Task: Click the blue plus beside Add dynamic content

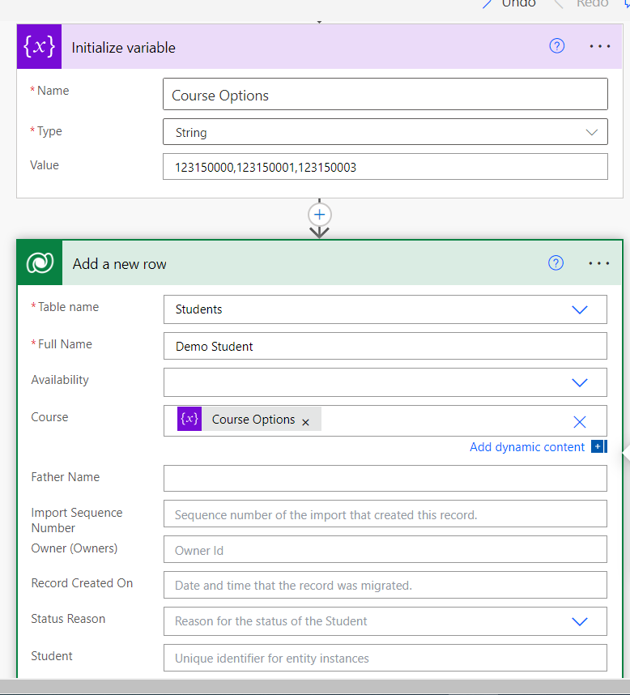Action: pyautogui.click(x=598, y=446)
